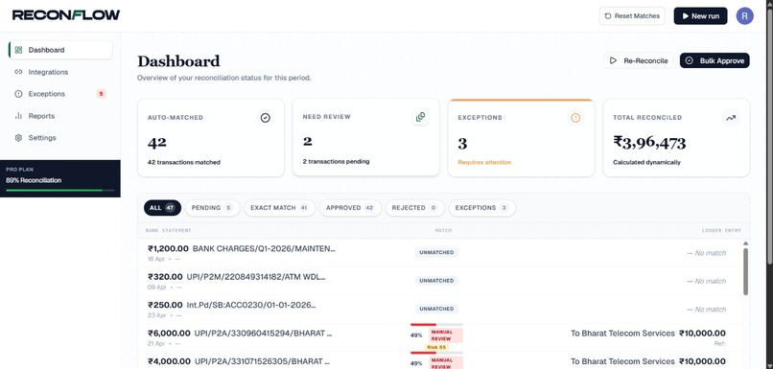Click the scrollbar up arrow in transaction list
Viewport: 773px width, 369px height.
point(745,243)
